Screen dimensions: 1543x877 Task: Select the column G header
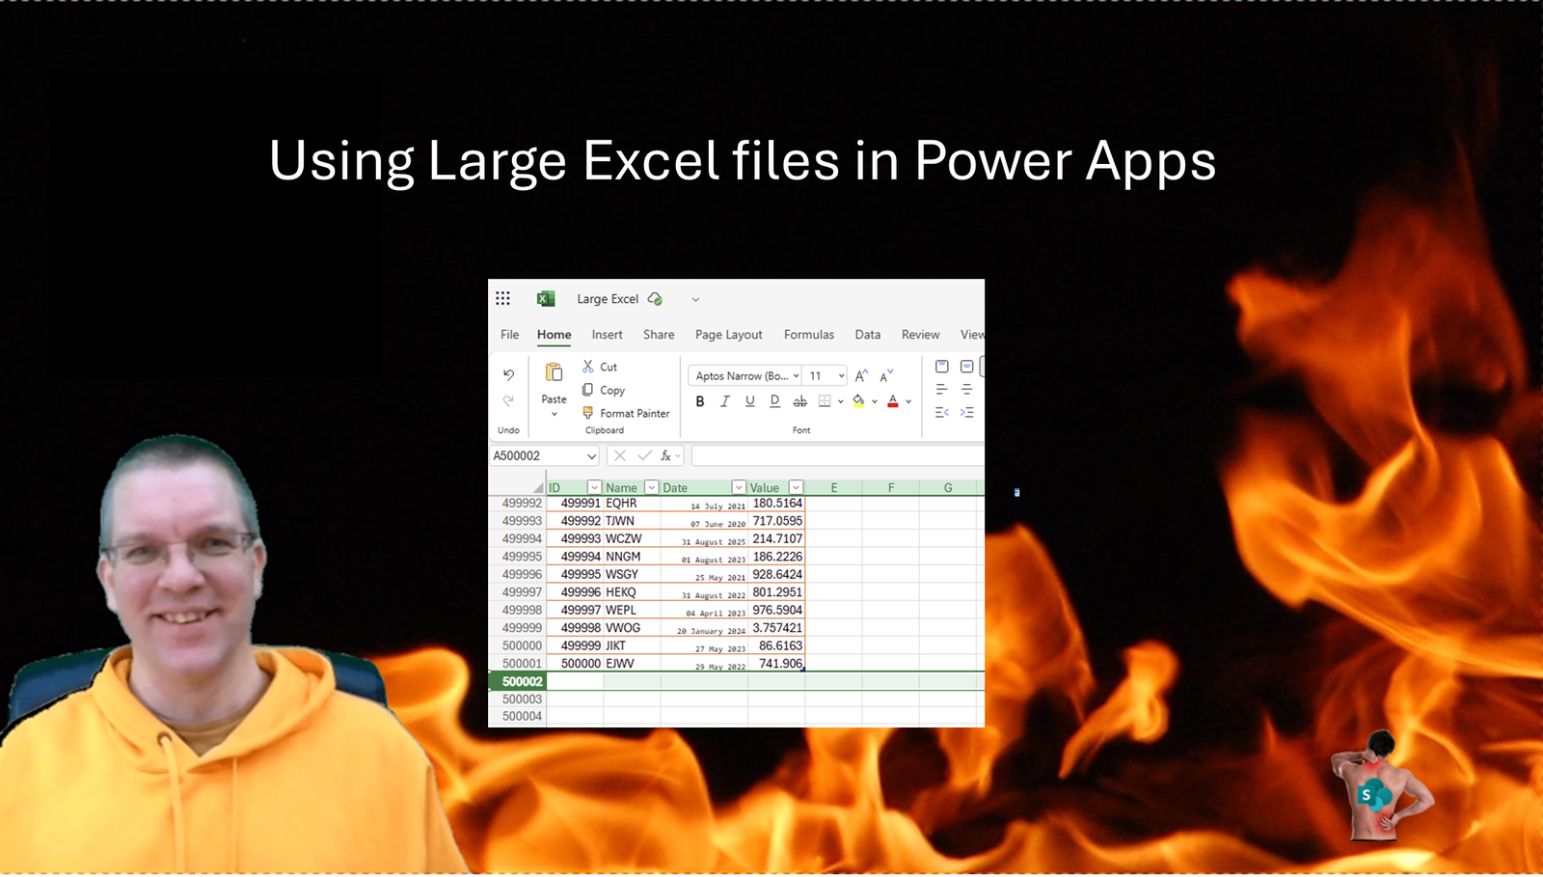pyautogui.click(x=948, y=488)
